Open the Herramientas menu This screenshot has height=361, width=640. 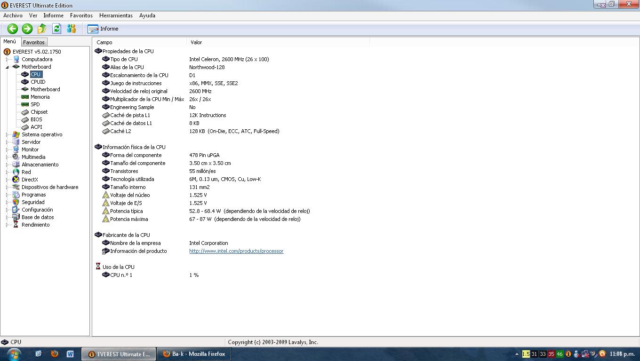click(x=116, y=16)
